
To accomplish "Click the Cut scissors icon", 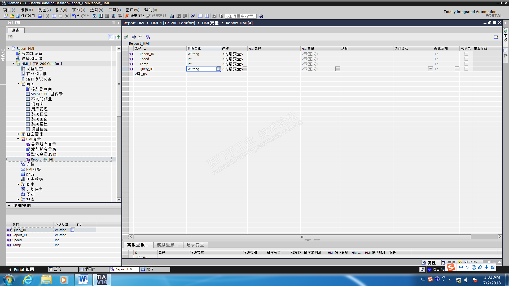I will [47, 16].
